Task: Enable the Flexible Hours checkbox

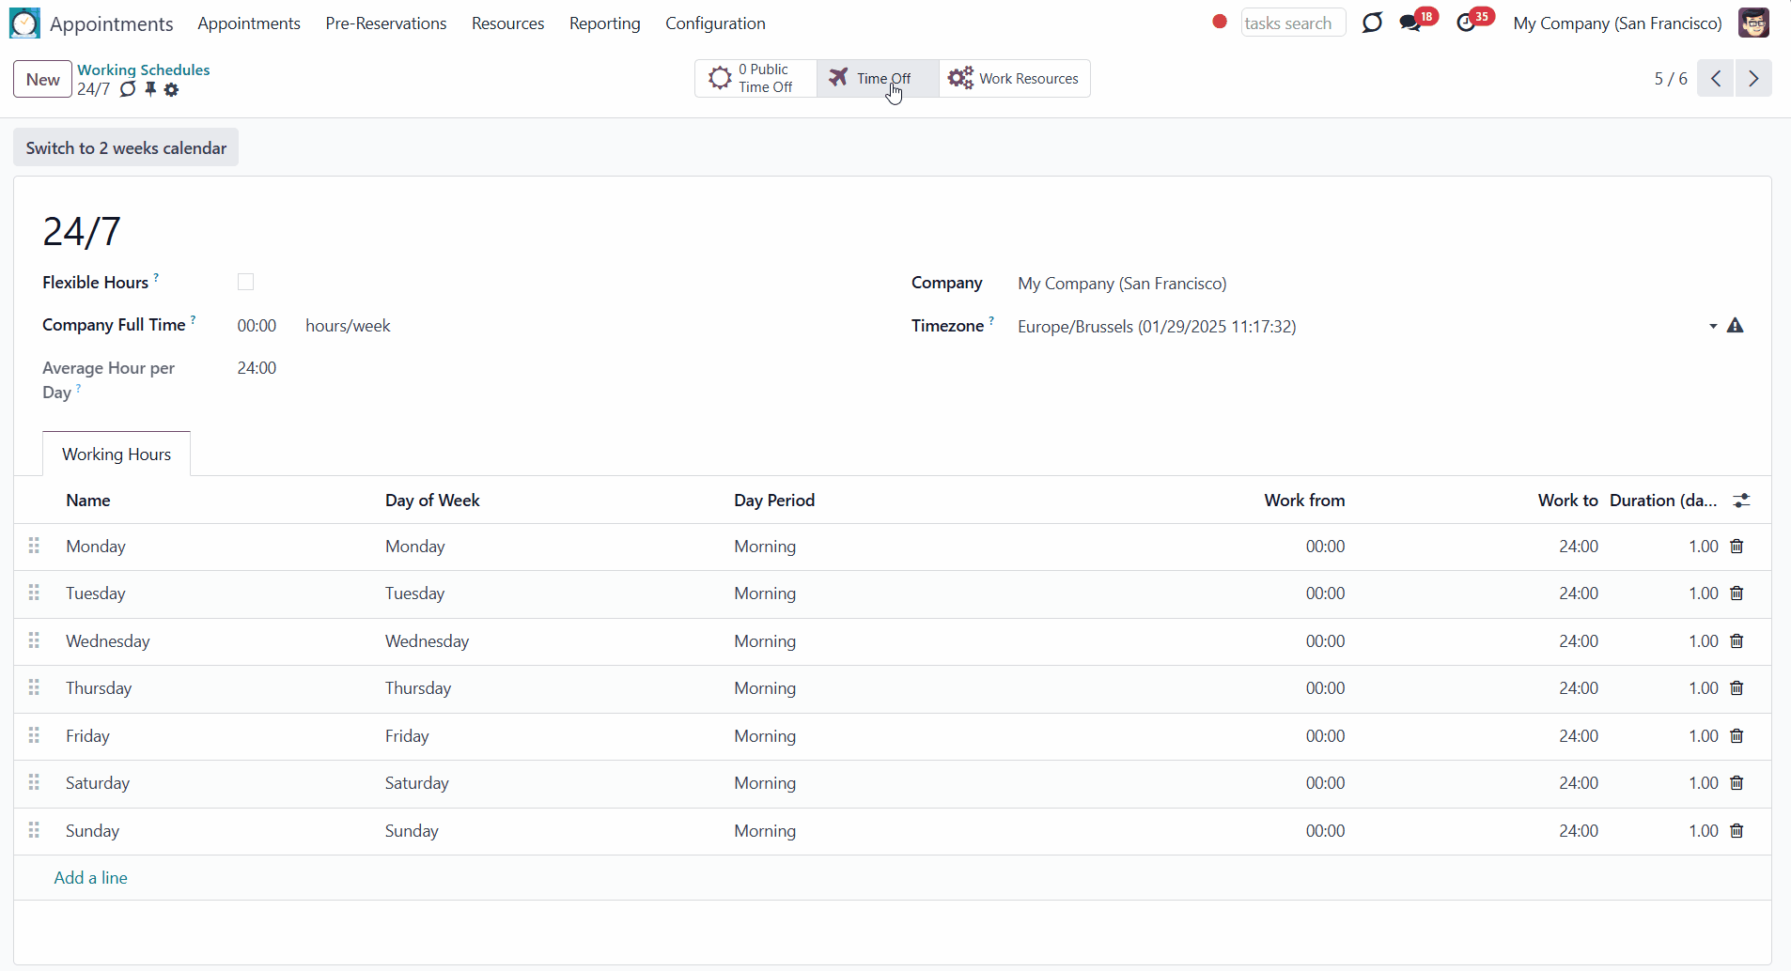Action: 245,282
